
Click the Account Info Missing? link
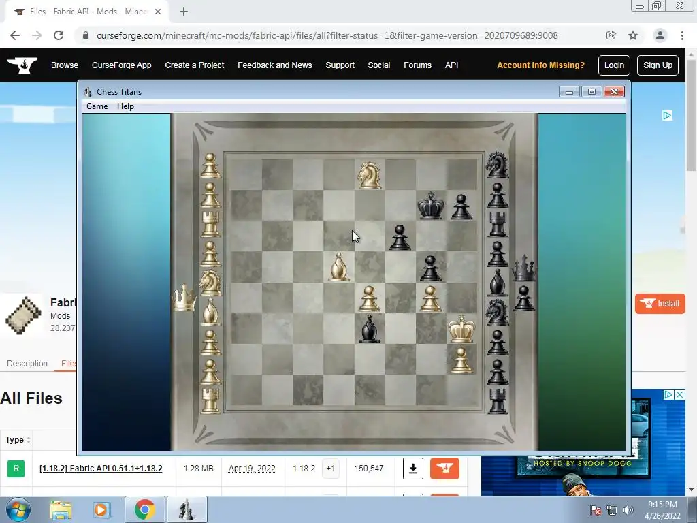(x=540, y=65)
